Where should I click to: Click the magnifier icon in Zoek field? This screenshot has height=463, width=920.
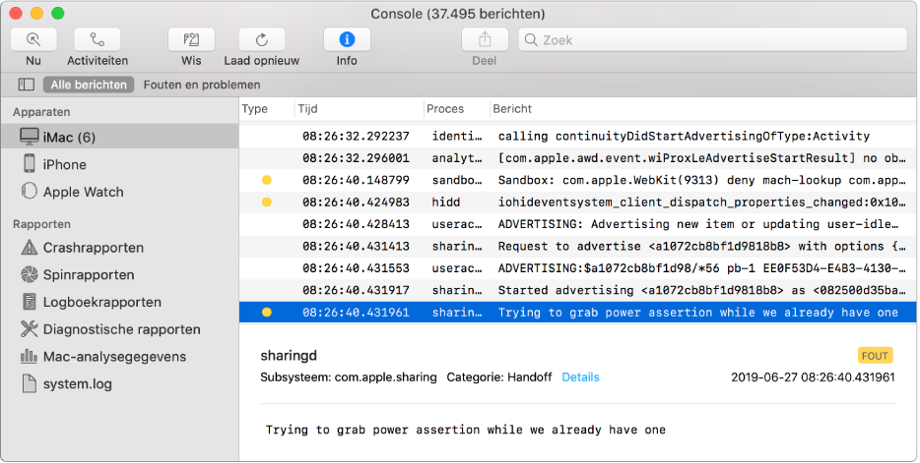pyautogui.click(x=531, y=39)
